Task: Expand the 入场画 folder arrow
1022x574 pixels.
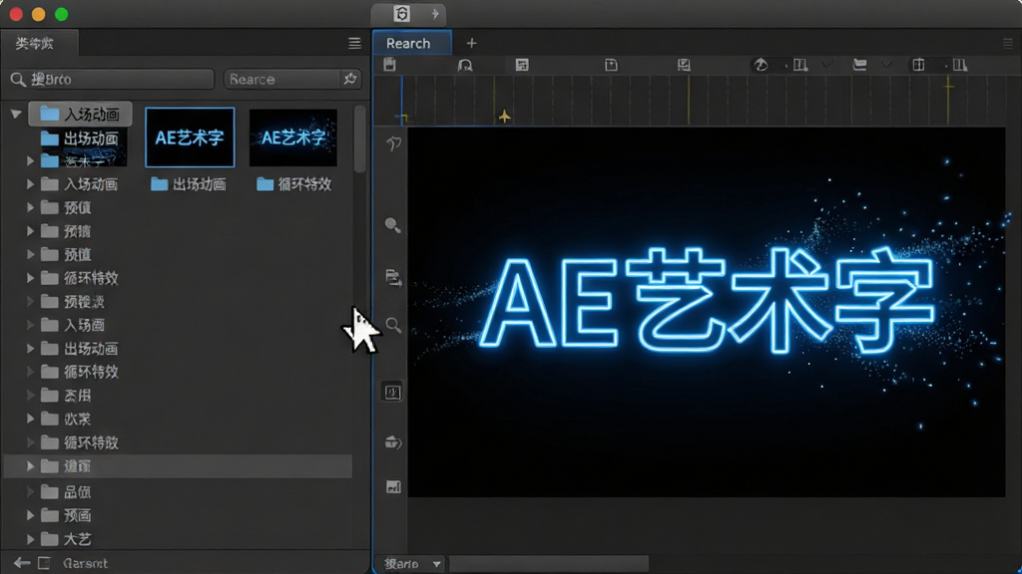Action: point(31,325)
